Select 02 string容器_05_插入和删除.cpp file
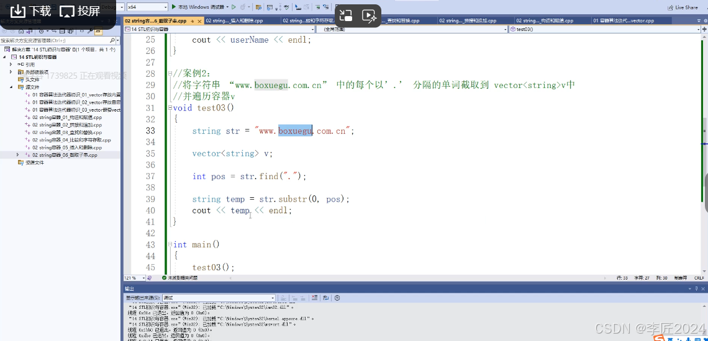708x341 pixels. [67, 148]
